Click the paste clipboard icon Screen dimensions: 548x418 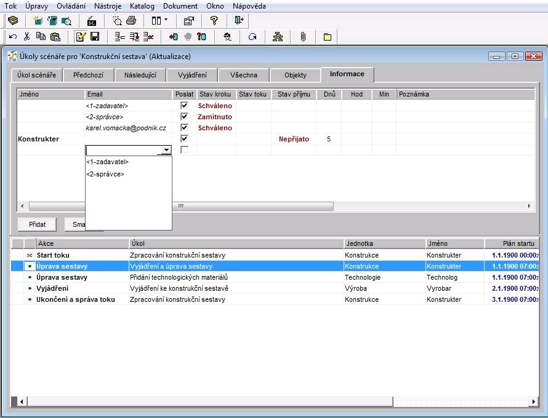point(55,37)
